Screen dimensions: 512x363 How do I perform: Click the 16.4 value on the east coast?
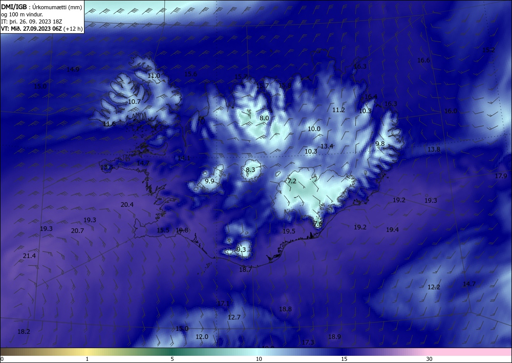(371, 96)
